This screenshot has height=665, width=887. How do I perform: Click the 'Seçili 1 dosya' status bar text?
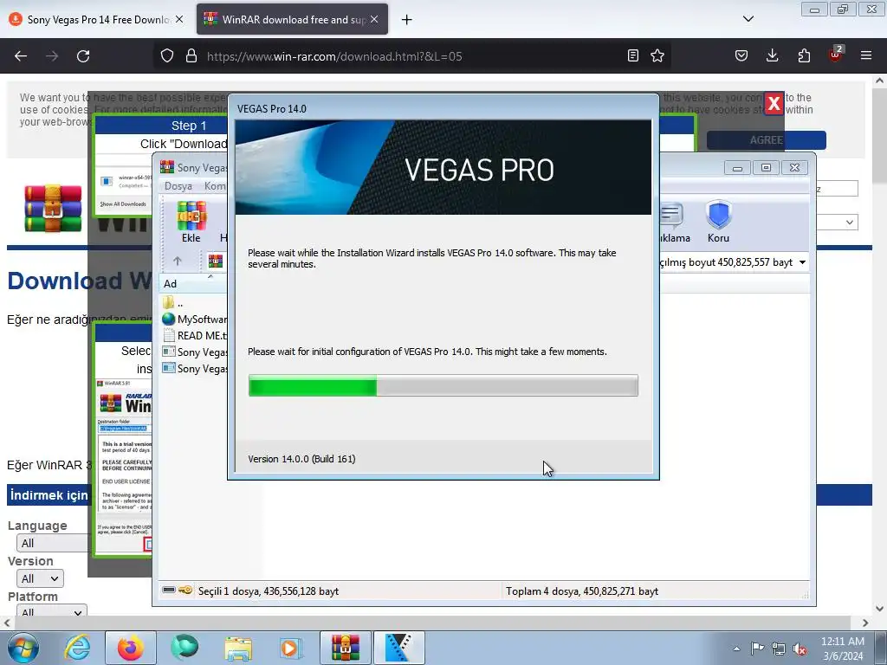[x=269, y=591]
